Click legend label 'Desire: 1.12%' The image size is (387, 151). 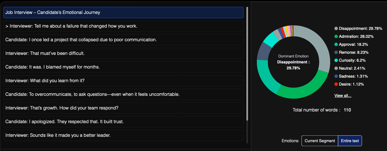point(351,84)
